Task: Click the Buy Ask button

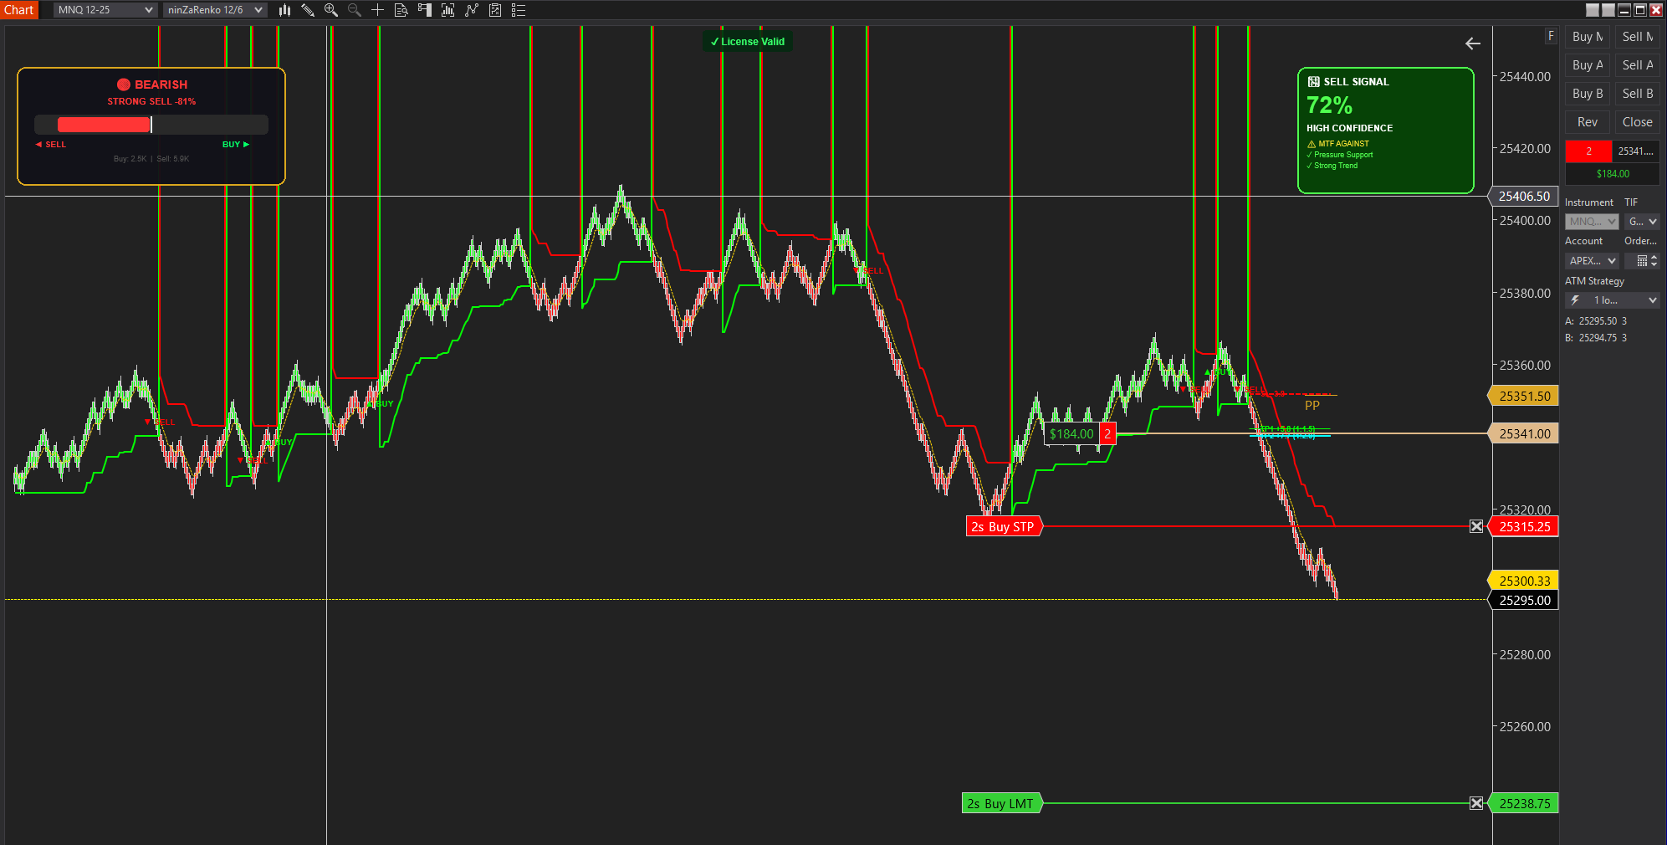Action: tap(1588, 65)
